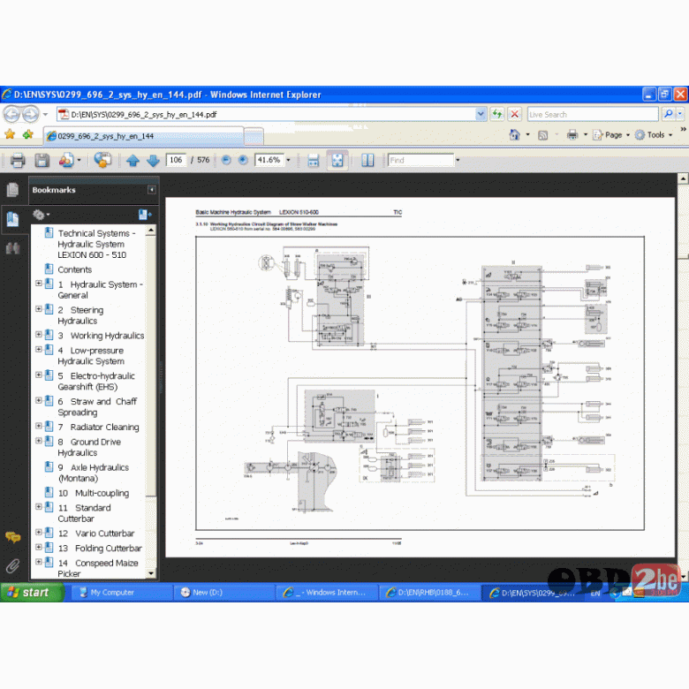
Task: Open the Live Search provider dropdown
Action: tap(680, 114)
